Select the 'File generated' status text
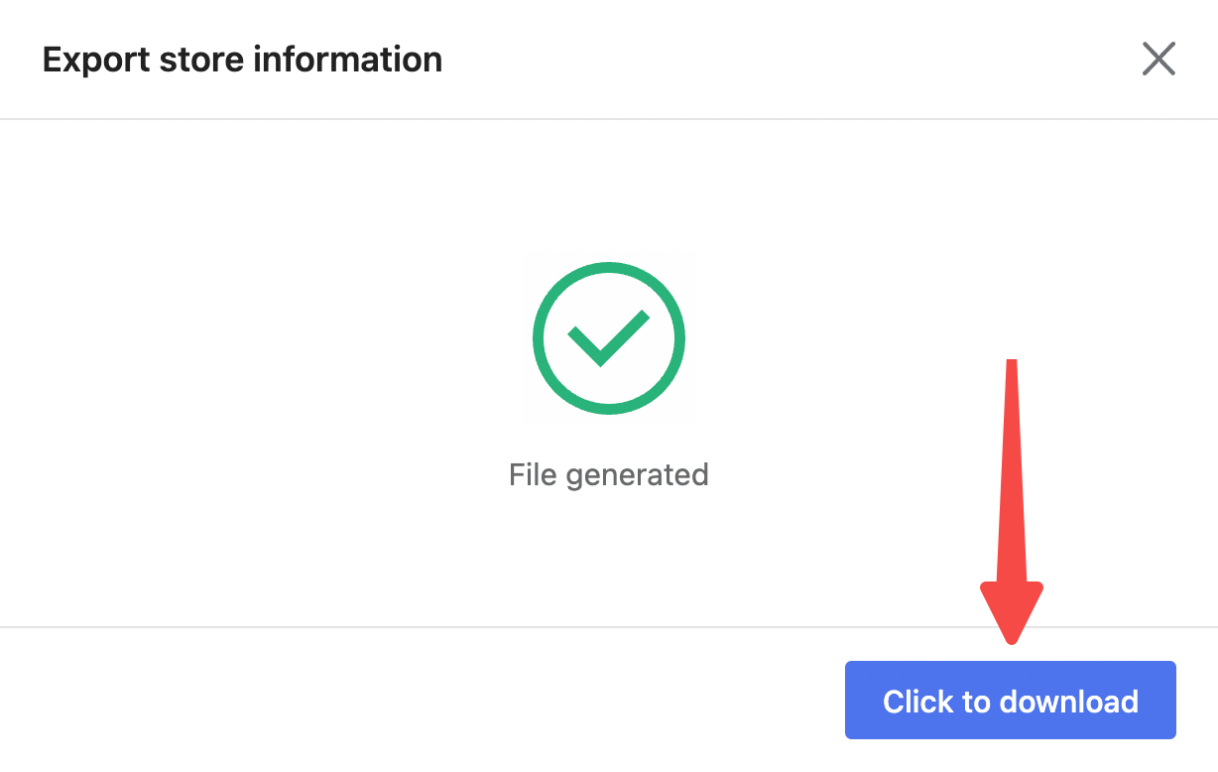Viewport: 1218px width, 772px height. [x=609, y=474]
